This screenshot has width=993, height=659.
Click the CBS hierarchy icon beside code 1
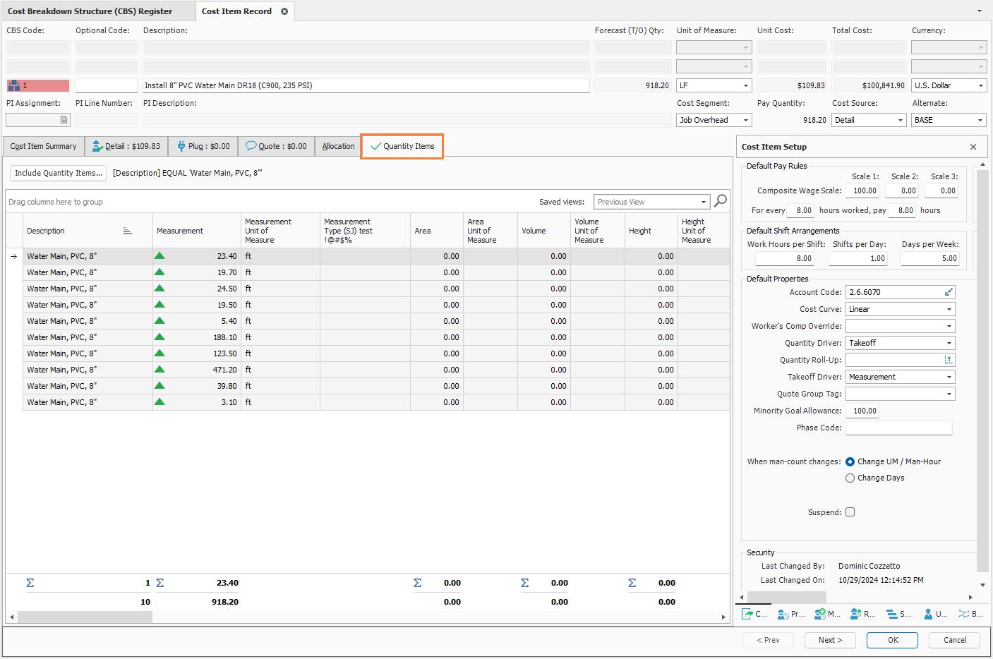coord(13,85)
